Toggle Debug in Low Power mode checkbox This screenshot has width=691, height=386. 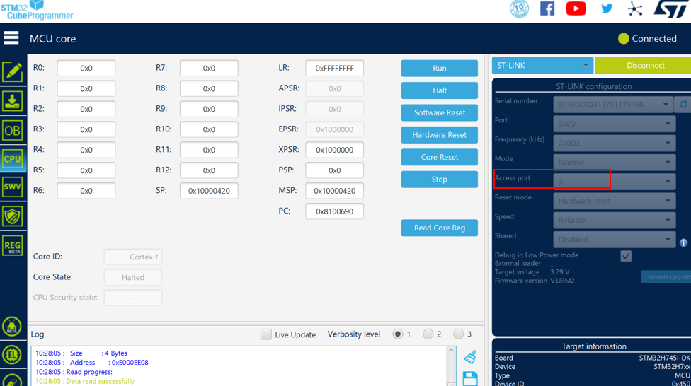(626, 256)
